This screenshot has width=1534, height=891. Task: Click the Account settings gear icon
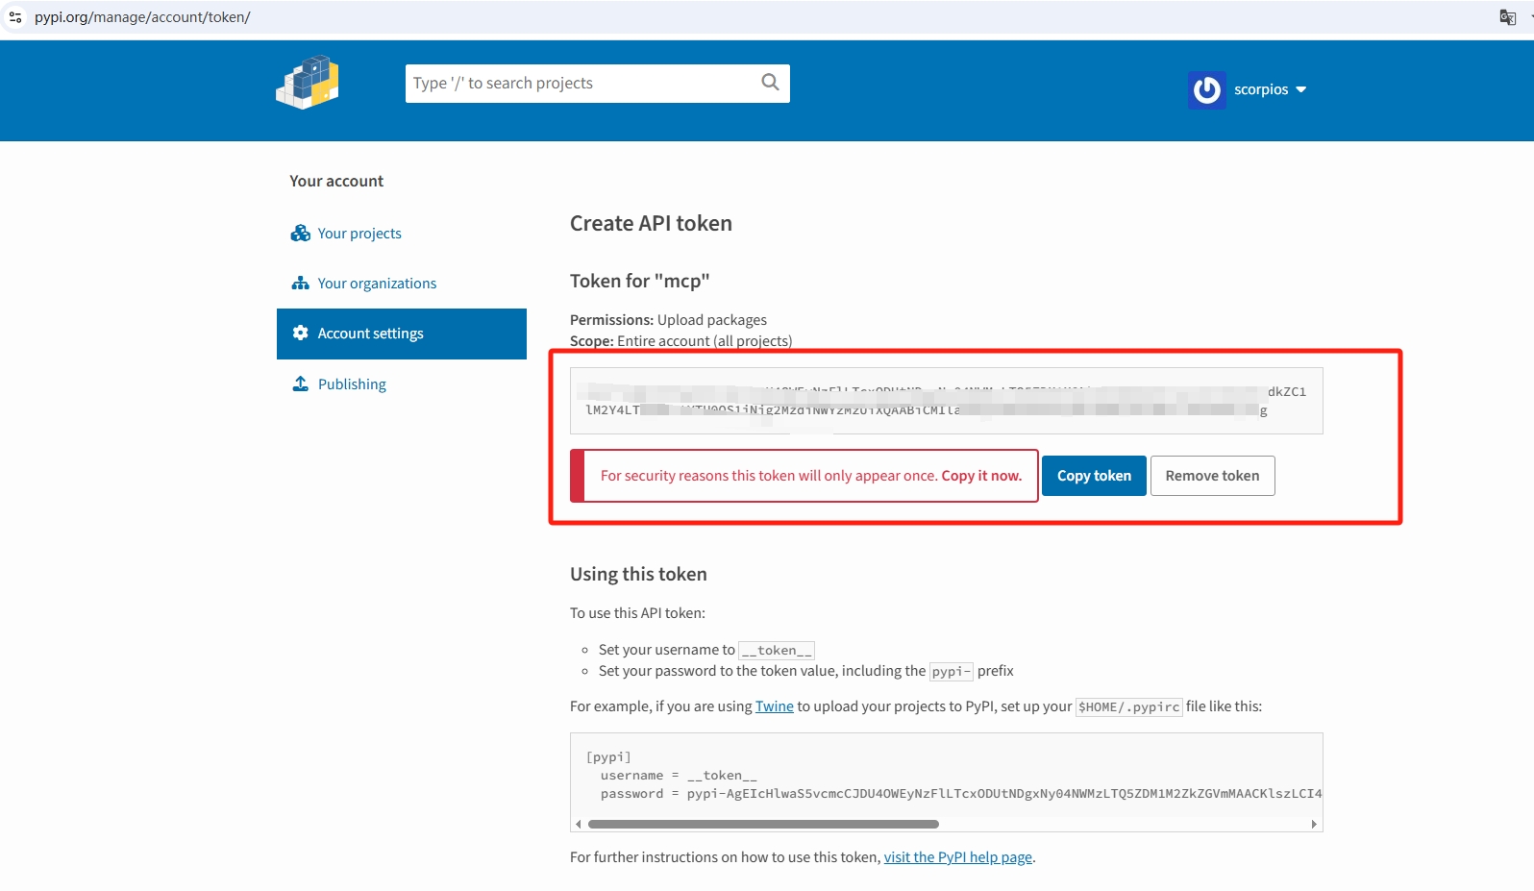click(301, 334)
